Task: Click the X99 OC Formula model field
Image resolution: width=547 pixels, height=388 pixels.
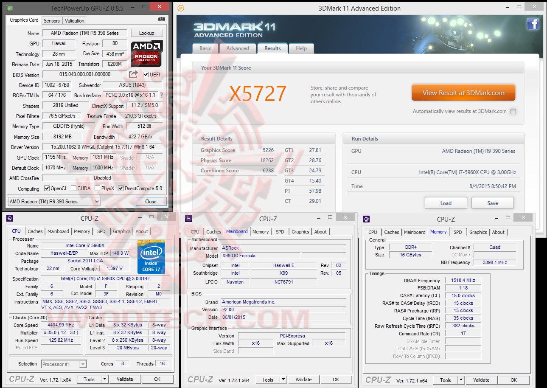Action: (260, 256)
